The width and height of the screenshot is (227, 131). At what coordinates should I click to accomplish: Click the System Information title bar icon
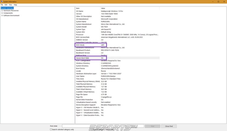point(2,1)
